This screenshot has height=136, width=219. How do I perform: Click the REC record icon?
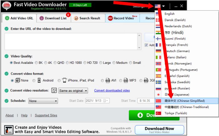click(110, 18)
